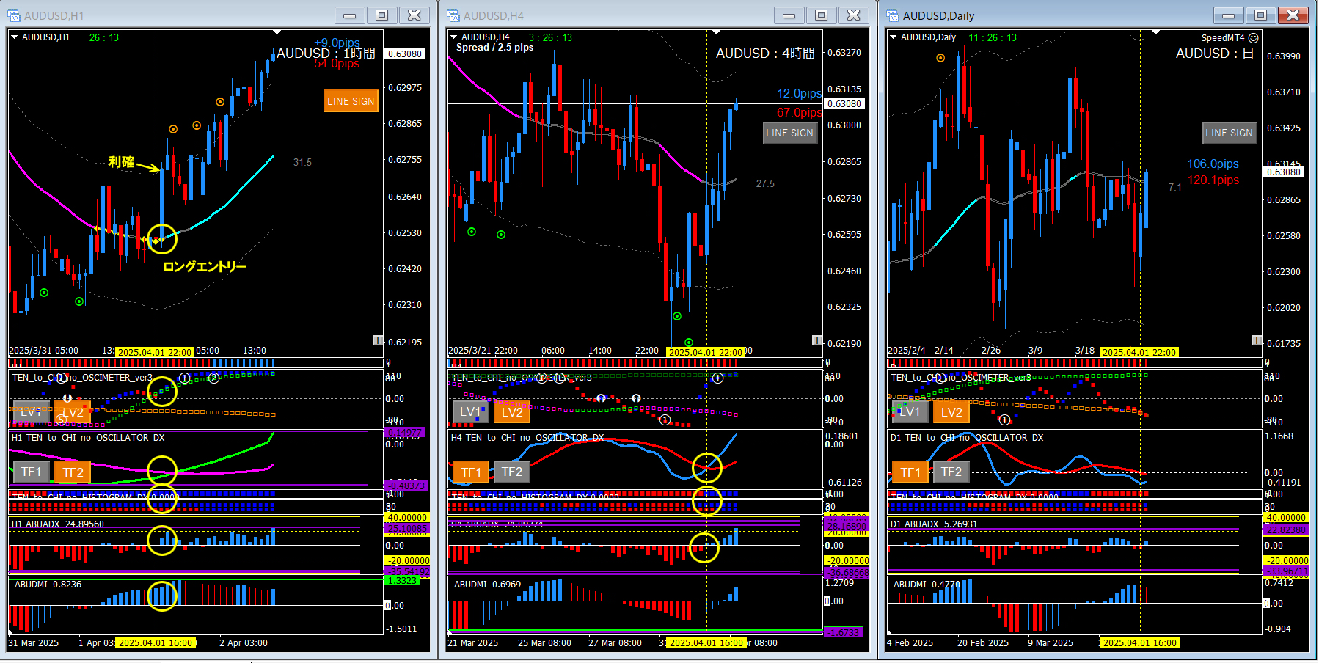1319x663 pixels.
Task: Click LINE SIGN button in H4 chart
Action: (x=790, y=133)
